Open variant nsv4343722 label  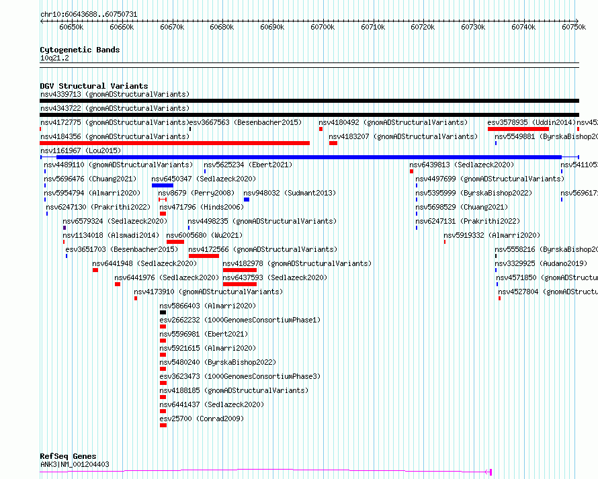point(115,108)
